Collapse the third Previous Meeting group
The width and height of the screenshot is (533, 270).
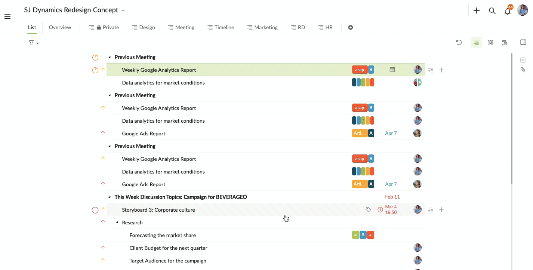pos(110,146)
